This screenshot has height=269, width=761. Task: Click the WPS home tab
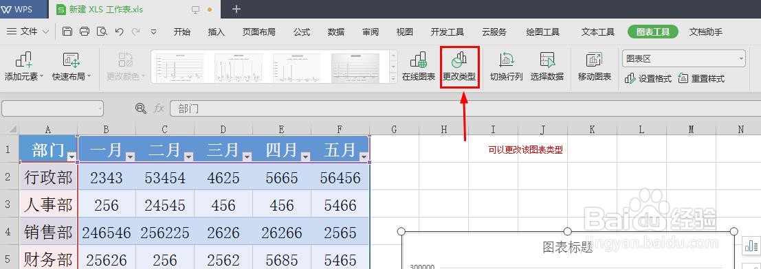click(23, 9)
